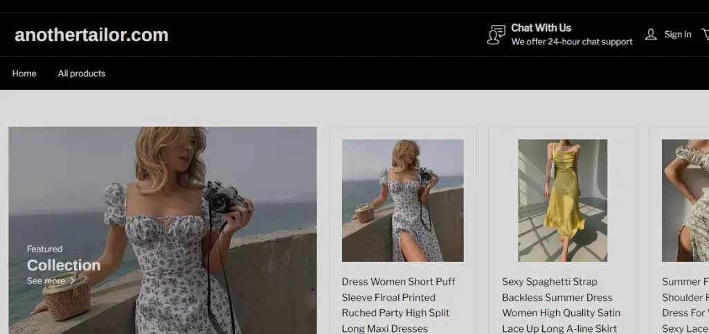Open the All products menu item
Screen dimensions: 709x334
pos(82,73)
